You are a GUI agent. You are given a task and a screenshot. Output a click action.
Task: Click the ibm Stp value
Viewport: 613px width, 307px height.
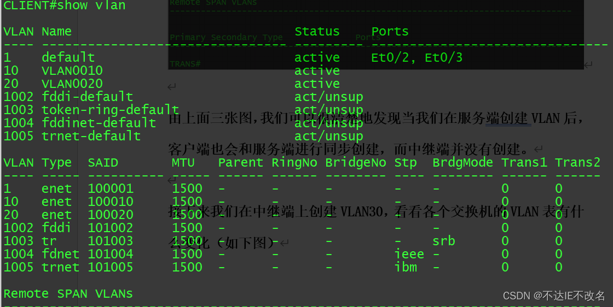(x=406, y=267)
